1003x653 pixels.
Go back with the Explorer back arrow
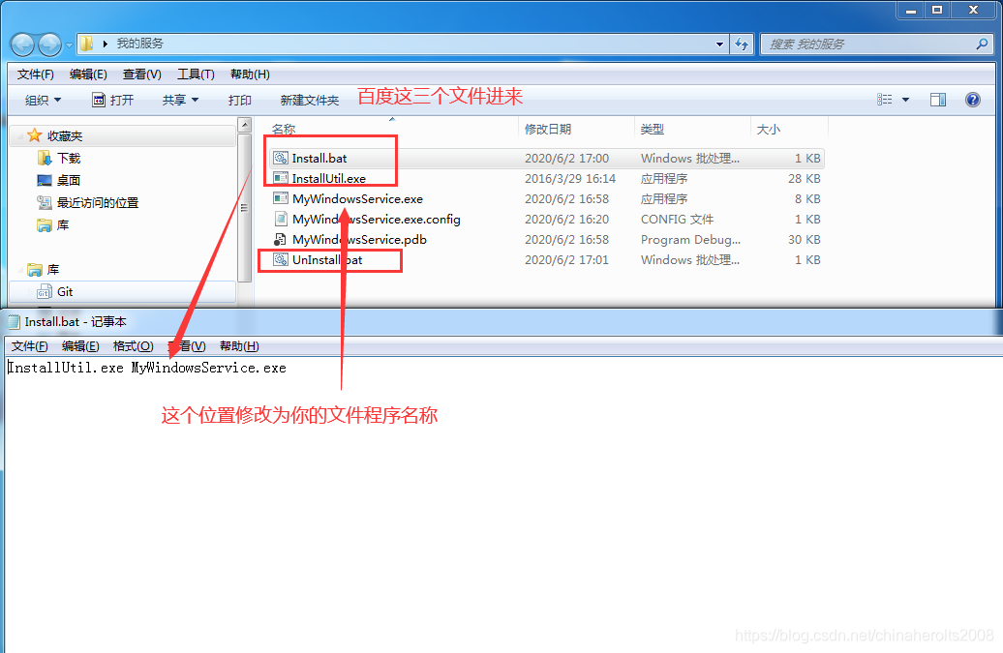[22, 45]
